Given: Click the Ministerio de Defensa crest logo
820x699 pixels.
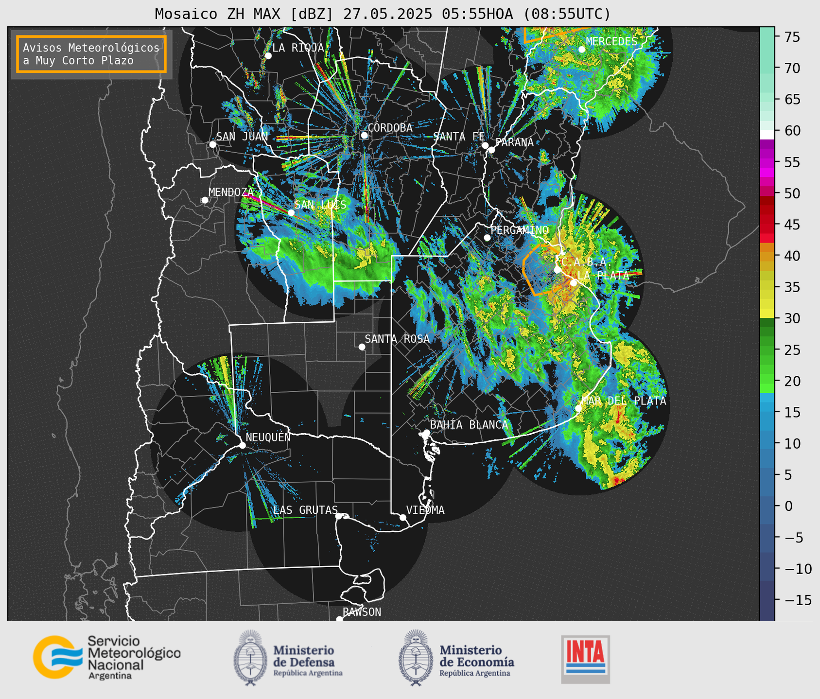Looking at the screenshot, I should click(250, 658).
